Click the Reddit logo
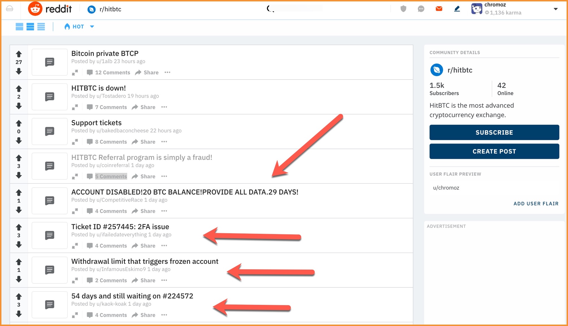568x326 pixels. (50, 9)
